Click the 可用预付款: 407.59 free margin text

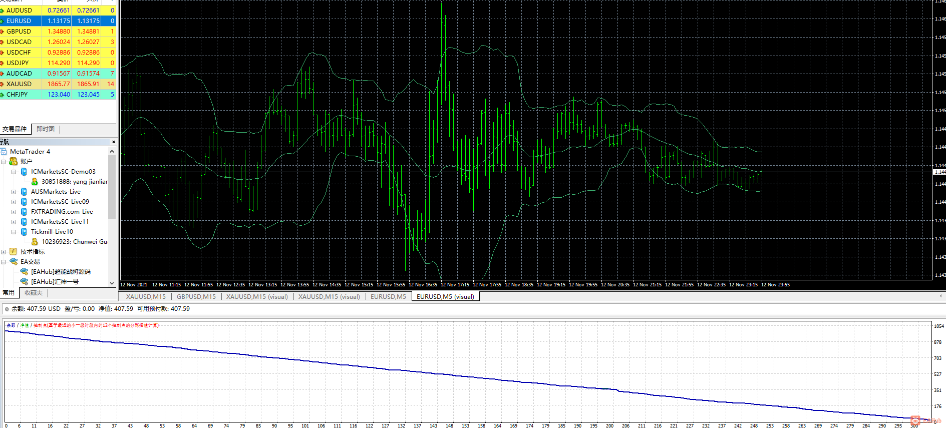(164, 309)
